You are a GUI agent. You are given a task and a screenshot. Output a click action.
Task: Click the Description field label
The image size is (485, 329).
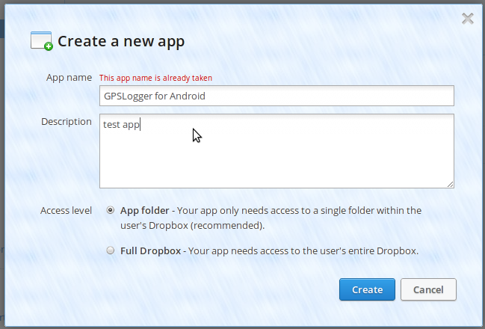pos(67,122)
